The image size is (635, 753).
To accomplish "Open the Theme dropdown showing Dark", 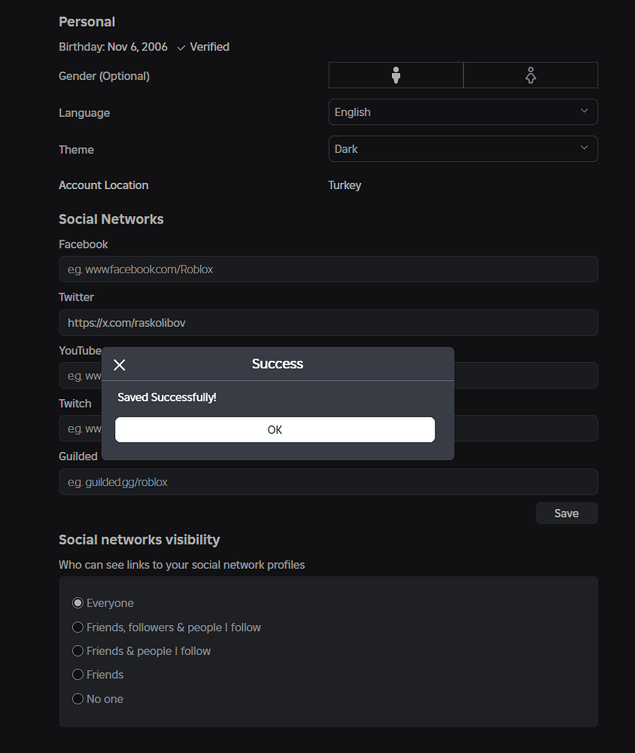I will tap(463, 148).
